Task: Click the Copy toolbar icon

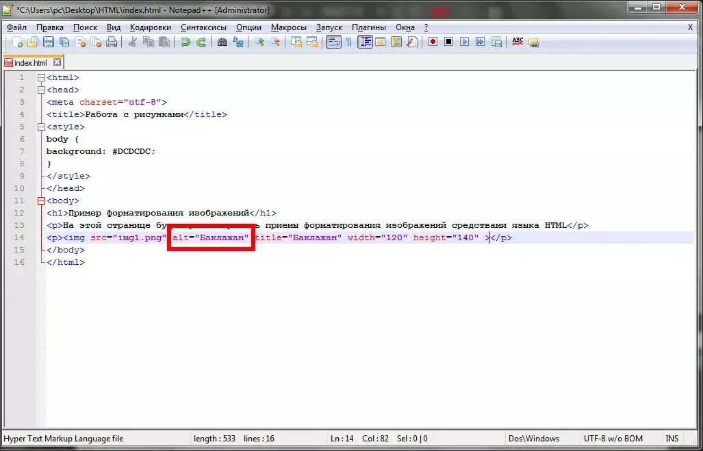Action: [x=149, y=42]
